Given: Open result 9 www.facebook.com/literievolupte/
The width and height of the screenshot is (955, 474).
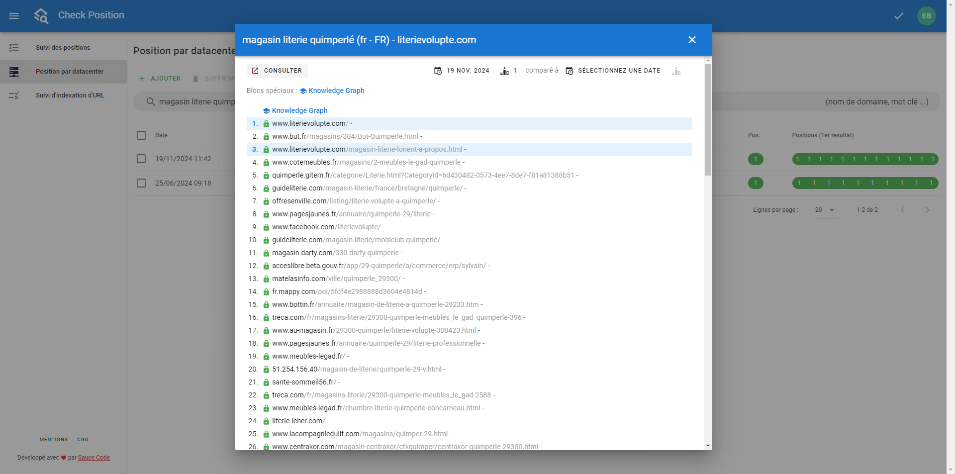Looking at the screenshot, I should click(x=326, y=227).
